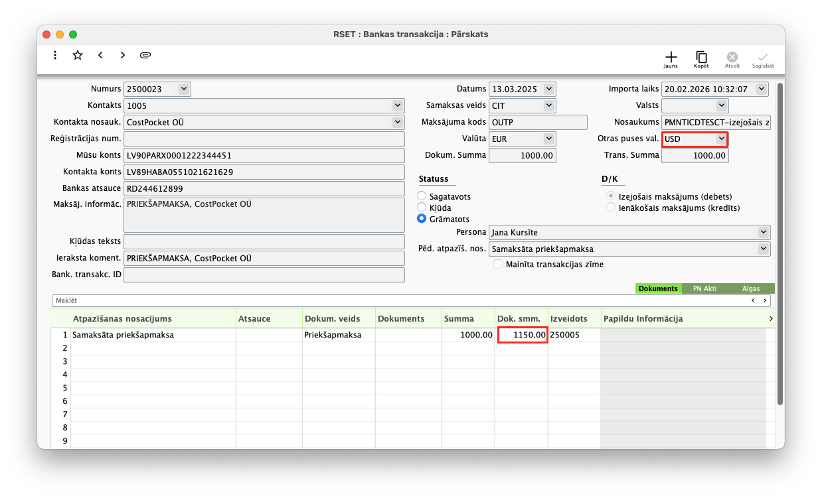Go to next record arrow
Screen dimensions: 822x498
[123, 55]
